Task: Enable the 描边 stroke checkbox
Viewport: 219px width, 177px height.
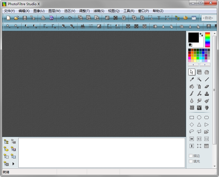Action: pos(191,156)
